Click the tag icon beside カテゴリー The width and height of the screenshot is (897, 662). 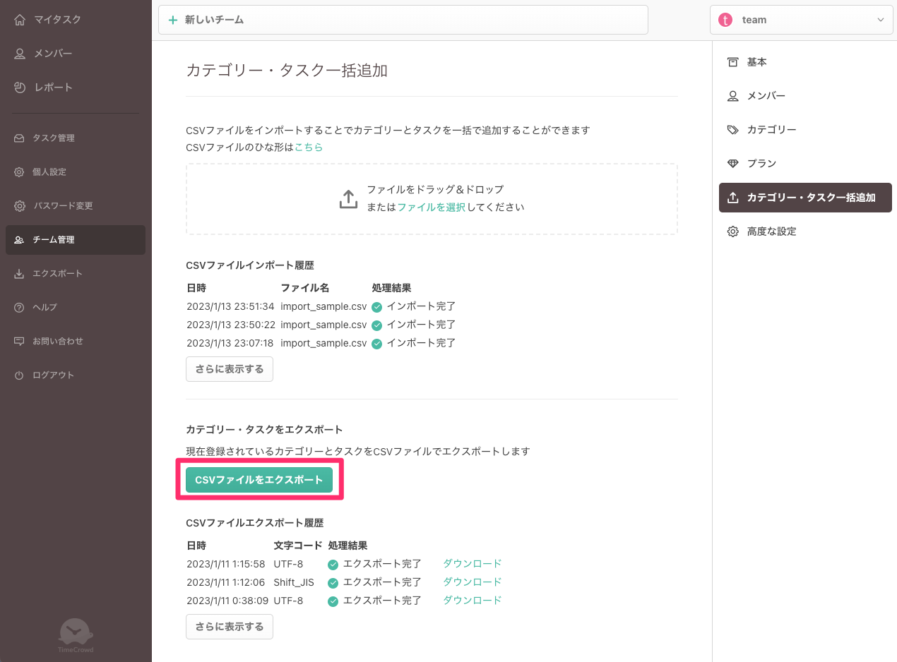(x=732, y=130)
